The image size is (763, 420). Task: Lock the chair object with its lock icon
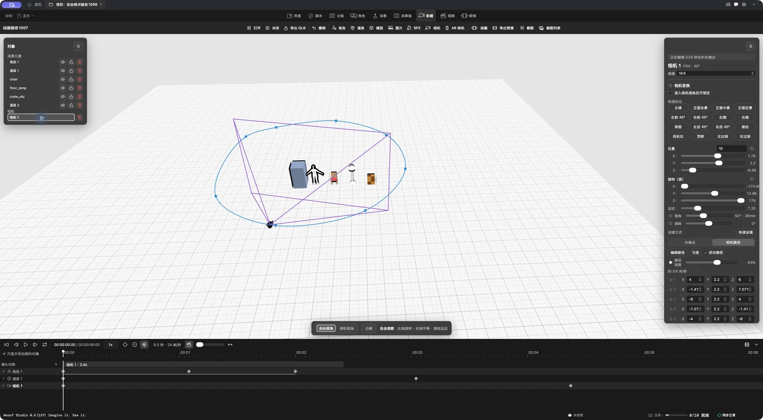(x=71, y=79)
